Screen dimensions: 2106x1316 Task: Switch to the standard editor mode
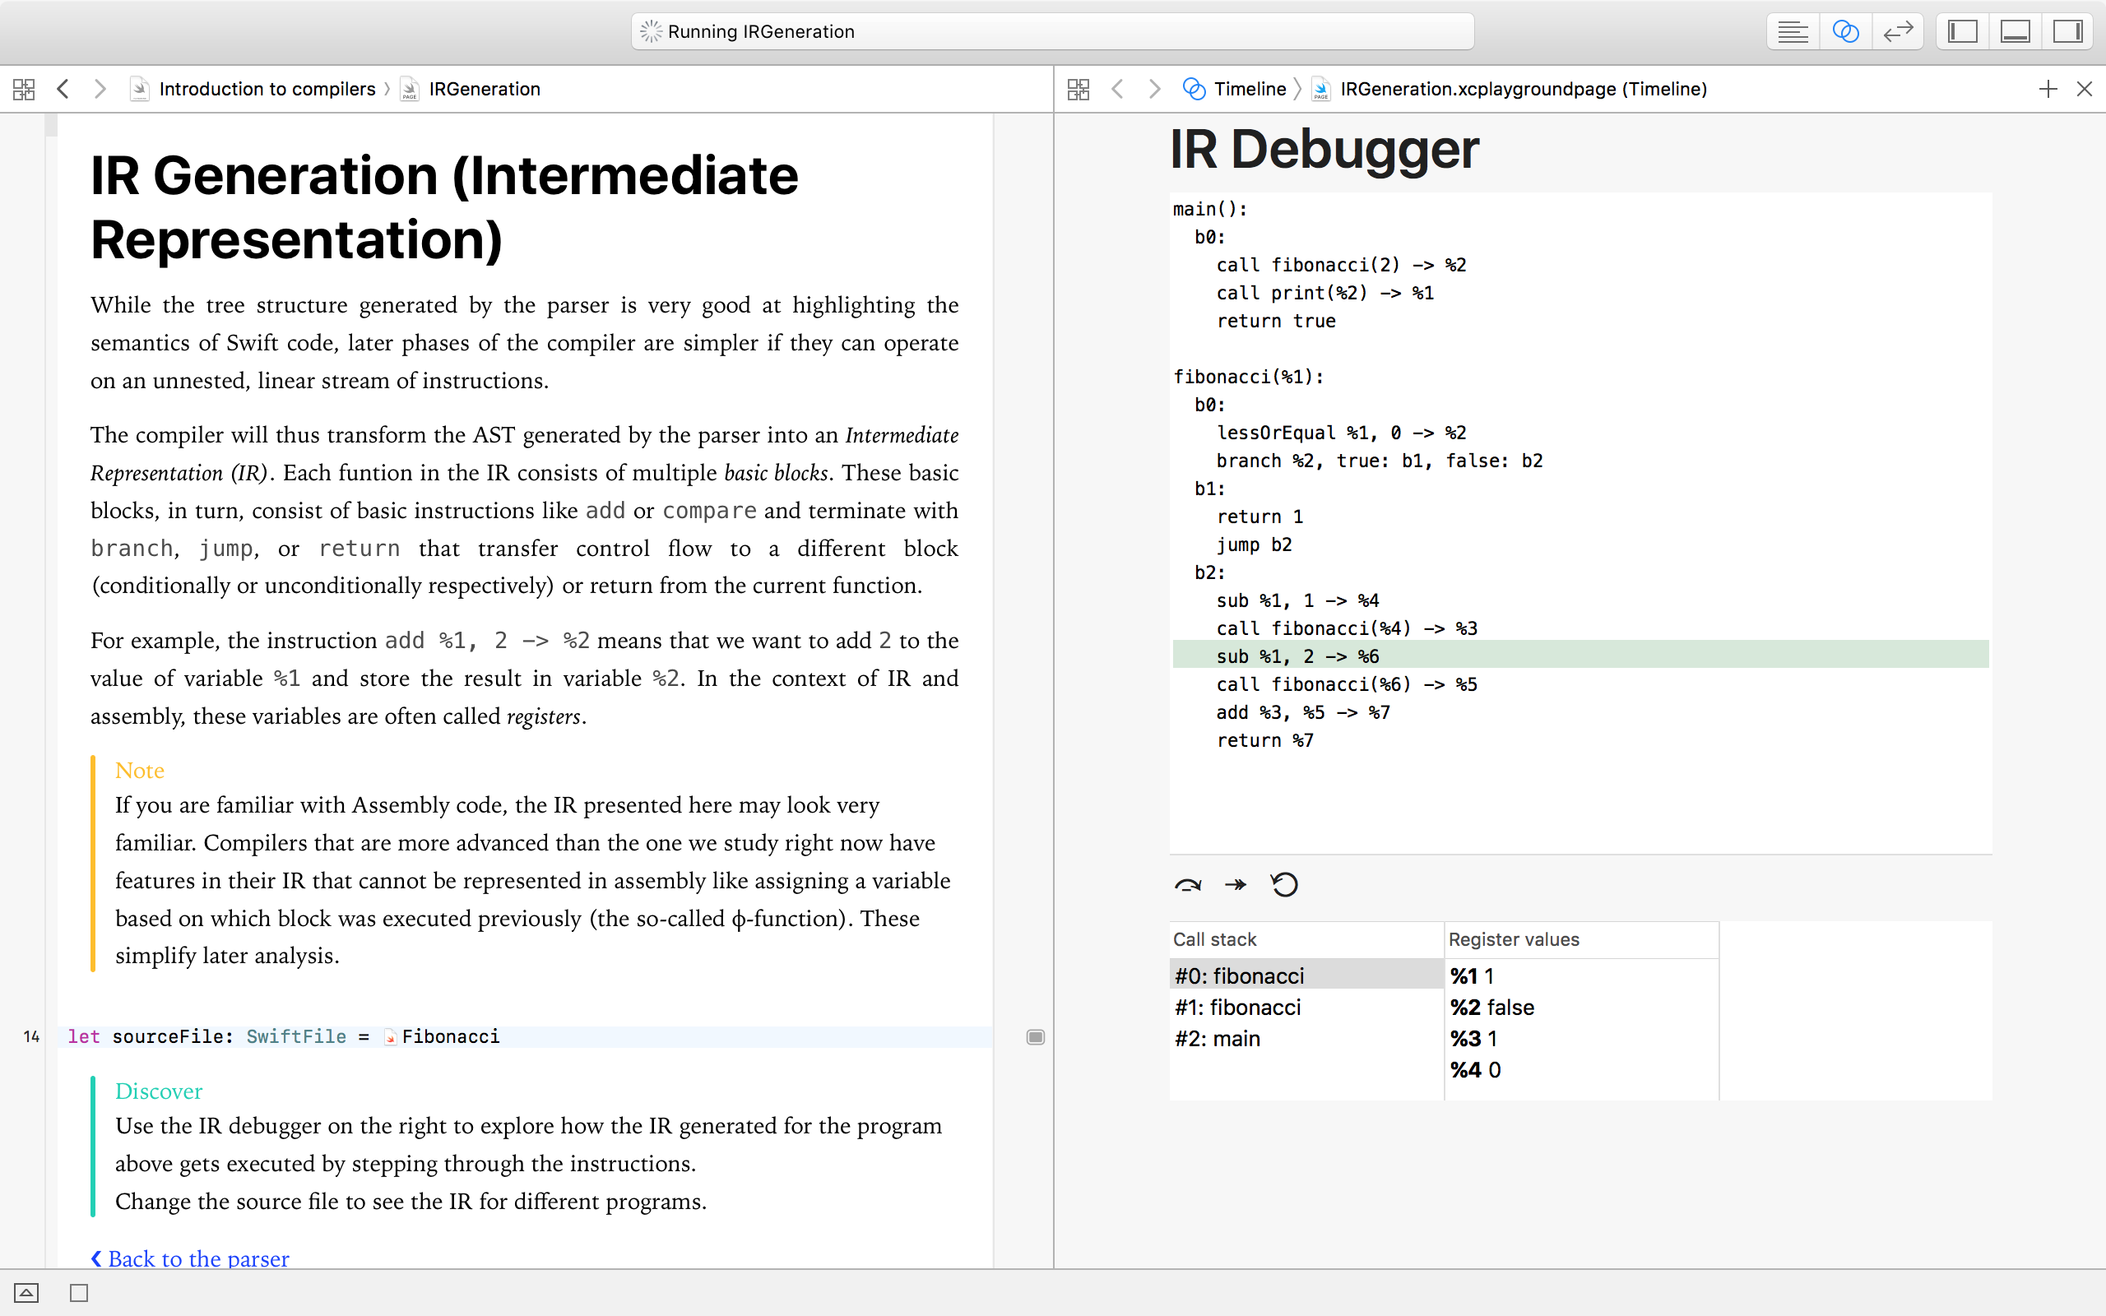click(1792, 32)
